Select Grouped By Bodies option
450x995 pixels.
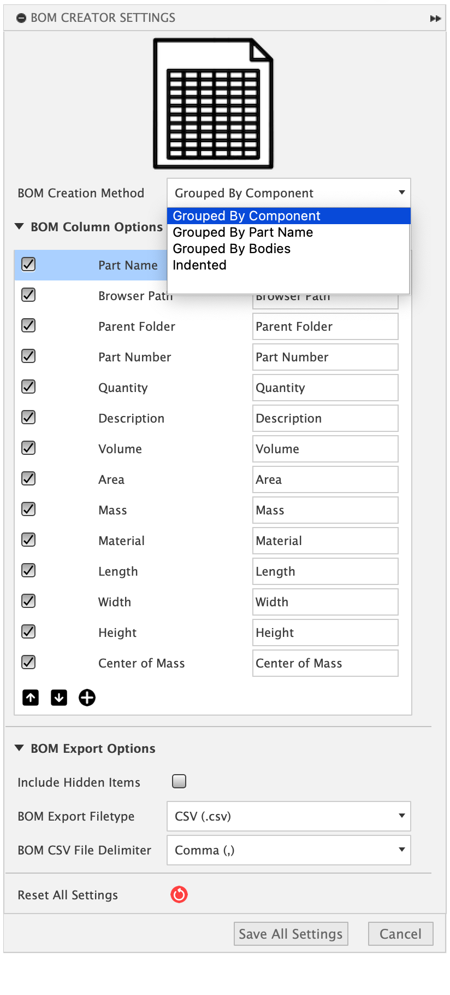232,249
